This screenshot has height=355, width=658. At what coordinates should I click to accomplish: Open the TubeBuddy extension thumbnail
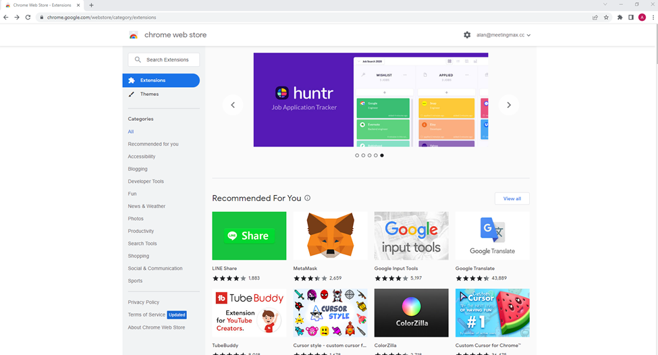click(249, 312)
